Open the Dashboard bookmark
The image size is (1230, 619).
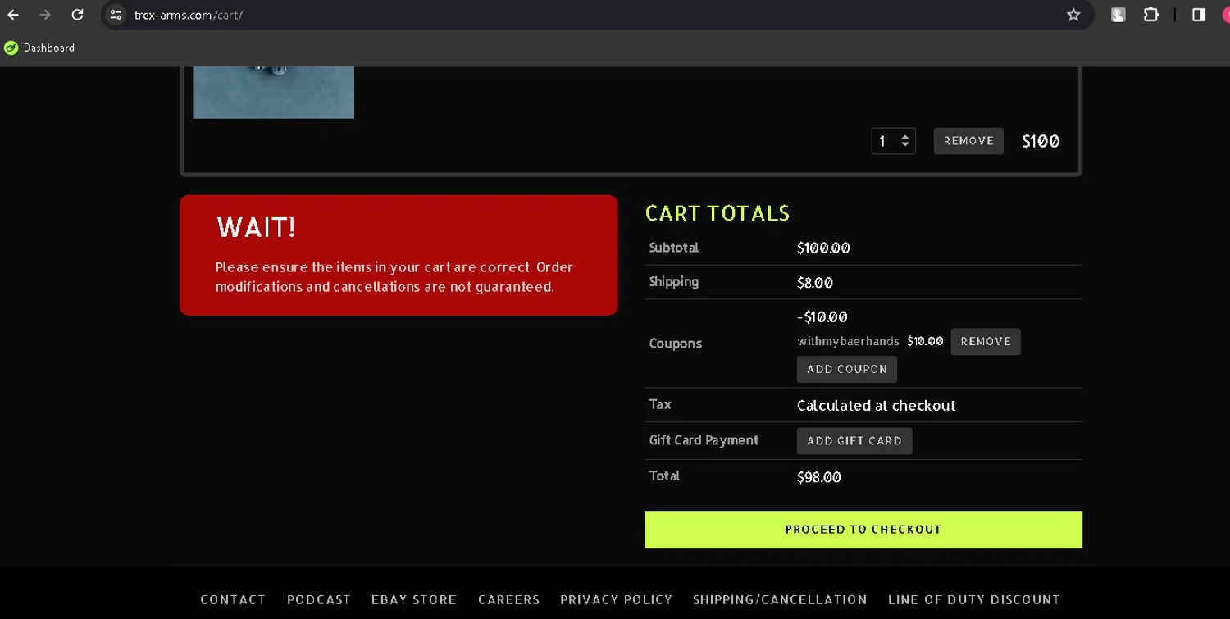39,48
